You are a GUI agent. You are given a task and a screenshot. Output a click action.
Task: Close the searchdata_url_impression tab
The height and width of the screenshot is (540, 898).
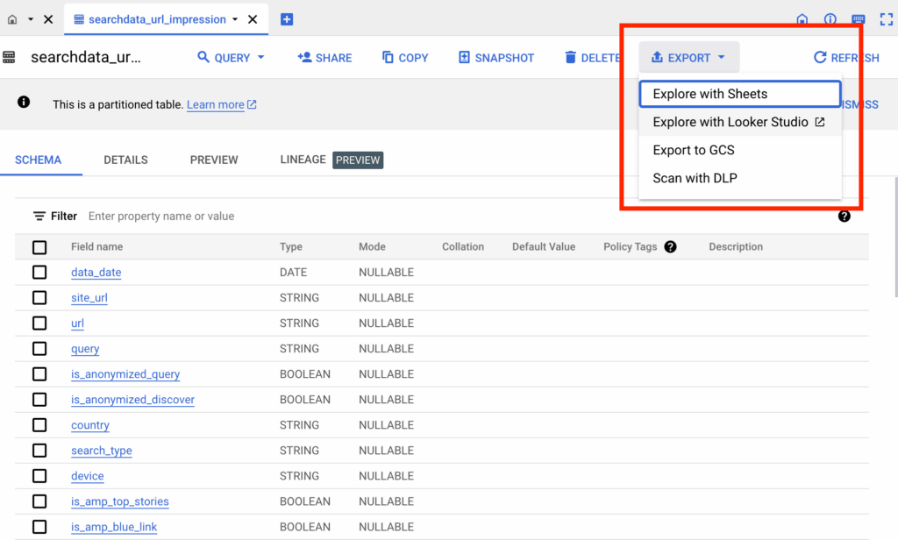point(253,19)
